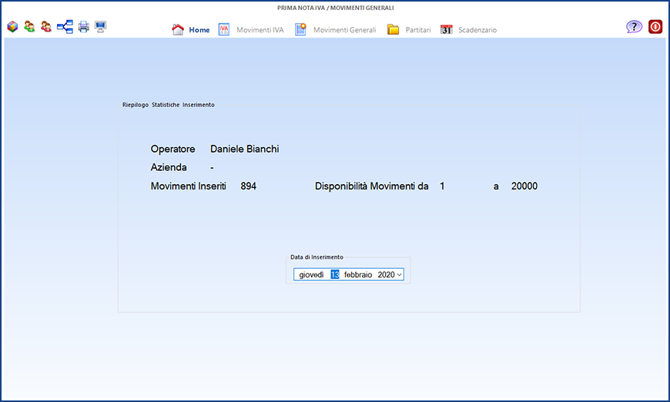Open the Movimenti IVA tab
The height and width of the screenshot is (402, 670).
(252, 30)
